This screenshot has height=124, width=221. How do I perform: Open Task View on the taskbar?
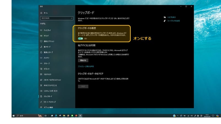(45, 116)
